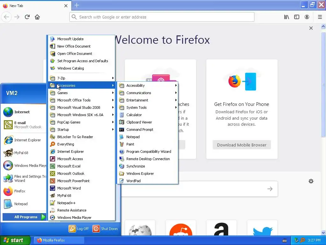
Task: Open the Everything search program
Action: click(82, 144)
